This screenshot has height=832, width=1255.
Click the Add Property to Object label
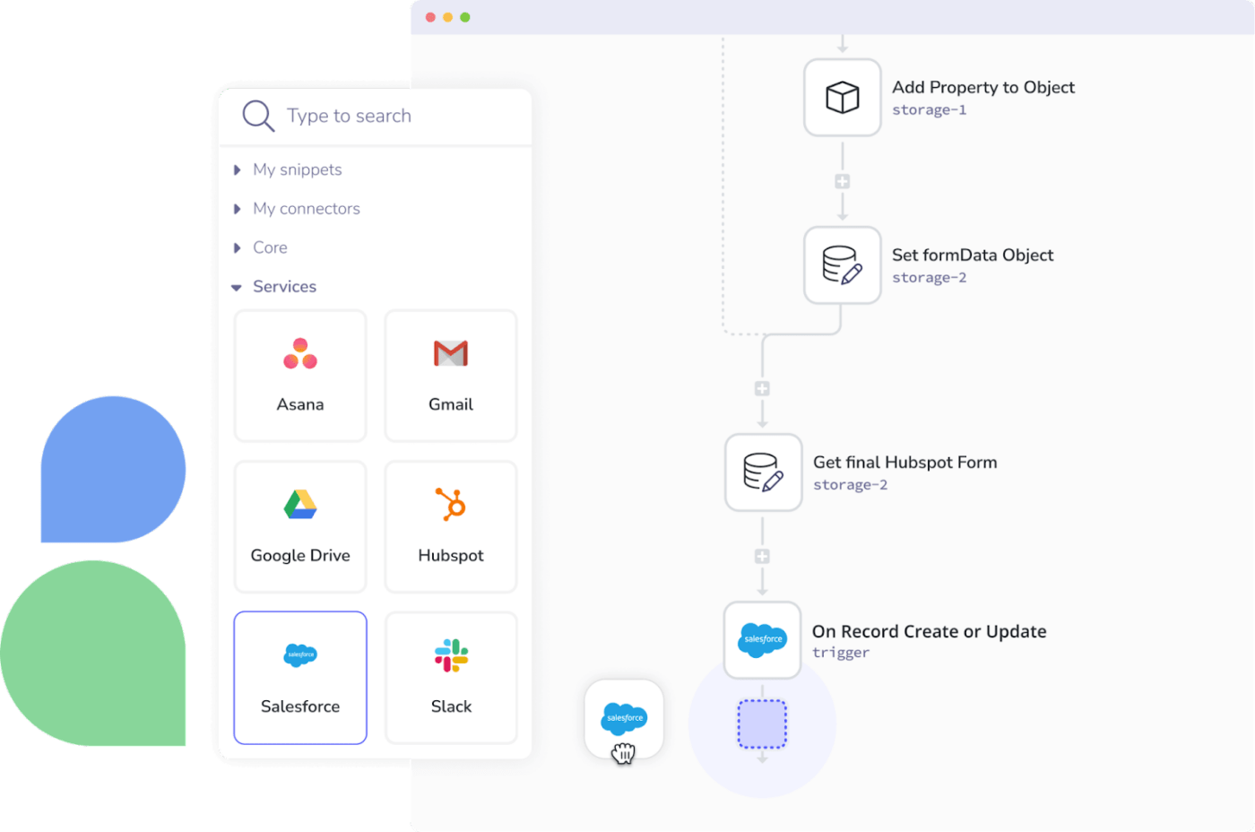point(983,87)
